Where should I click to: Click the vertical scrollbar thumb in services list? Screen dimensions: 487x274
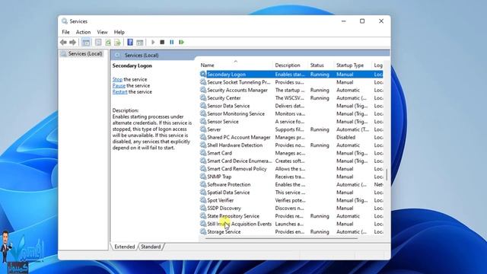(387, 174)
